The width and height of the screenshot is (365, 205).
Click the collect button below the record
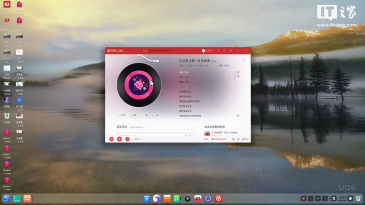pos(133,115)
